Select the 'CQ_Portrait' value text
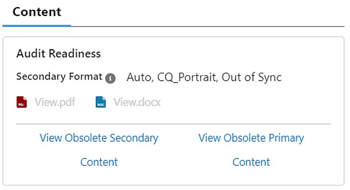 pyautogui.click(x=187, y=77)
